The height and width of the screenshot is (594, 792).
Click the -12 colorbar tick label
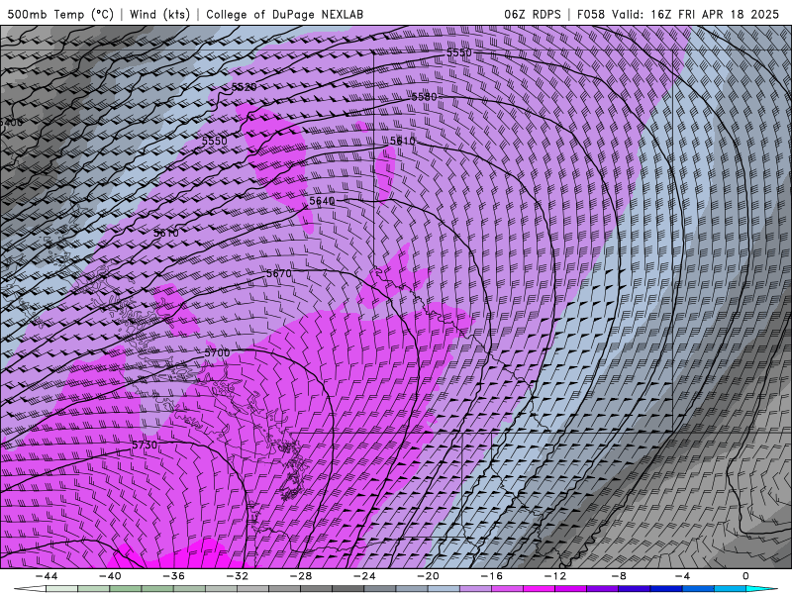pos(554,576)
